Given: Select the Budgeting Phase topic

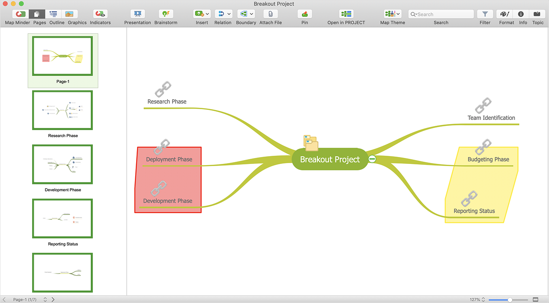Looking at the screenshot, I should (x=488, y=159).
